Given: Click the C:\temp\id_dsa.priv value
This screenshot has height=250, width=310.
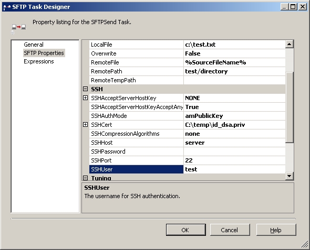Looking at the screenshot, I should [x=234, y=125].
